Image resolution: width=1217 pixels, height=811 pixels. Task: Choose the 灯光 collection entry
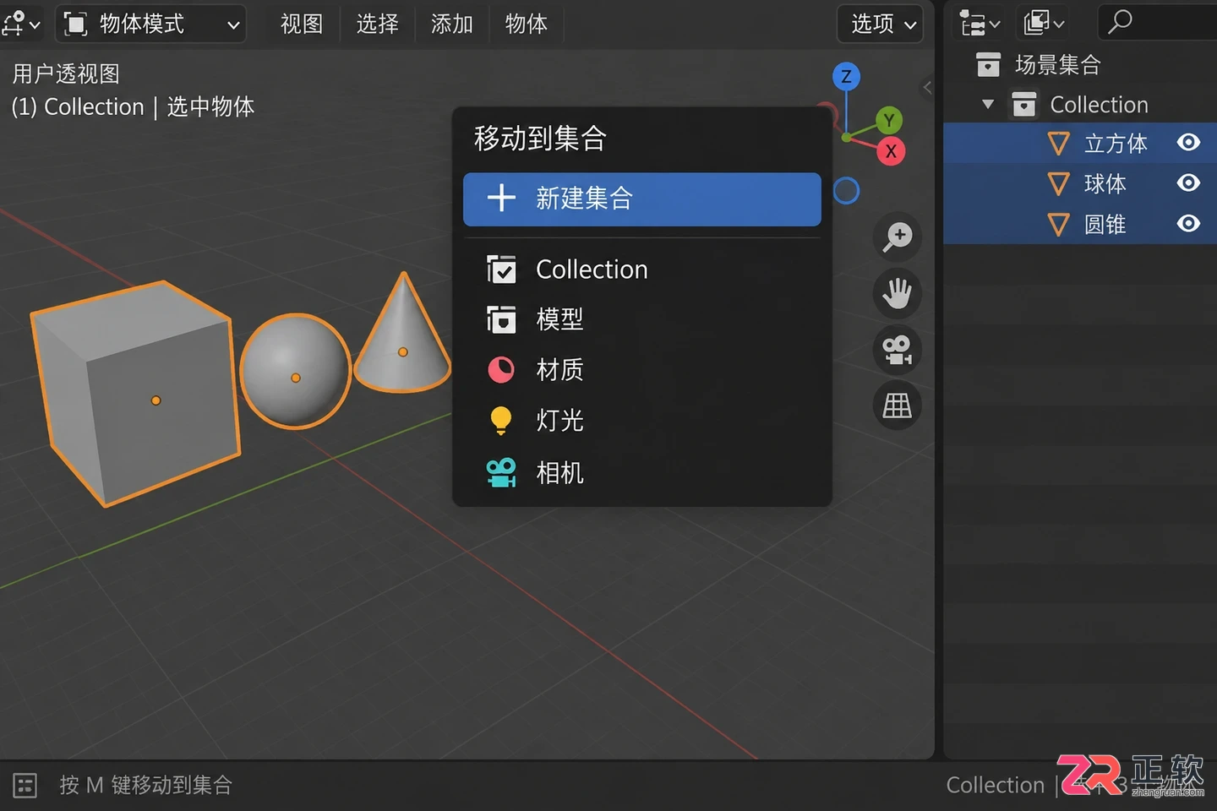642,421
